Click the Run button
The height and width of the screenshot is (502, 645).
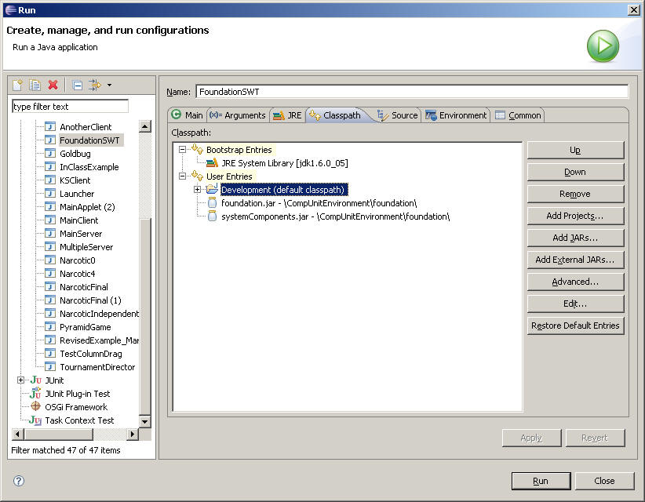click(540, 481)
